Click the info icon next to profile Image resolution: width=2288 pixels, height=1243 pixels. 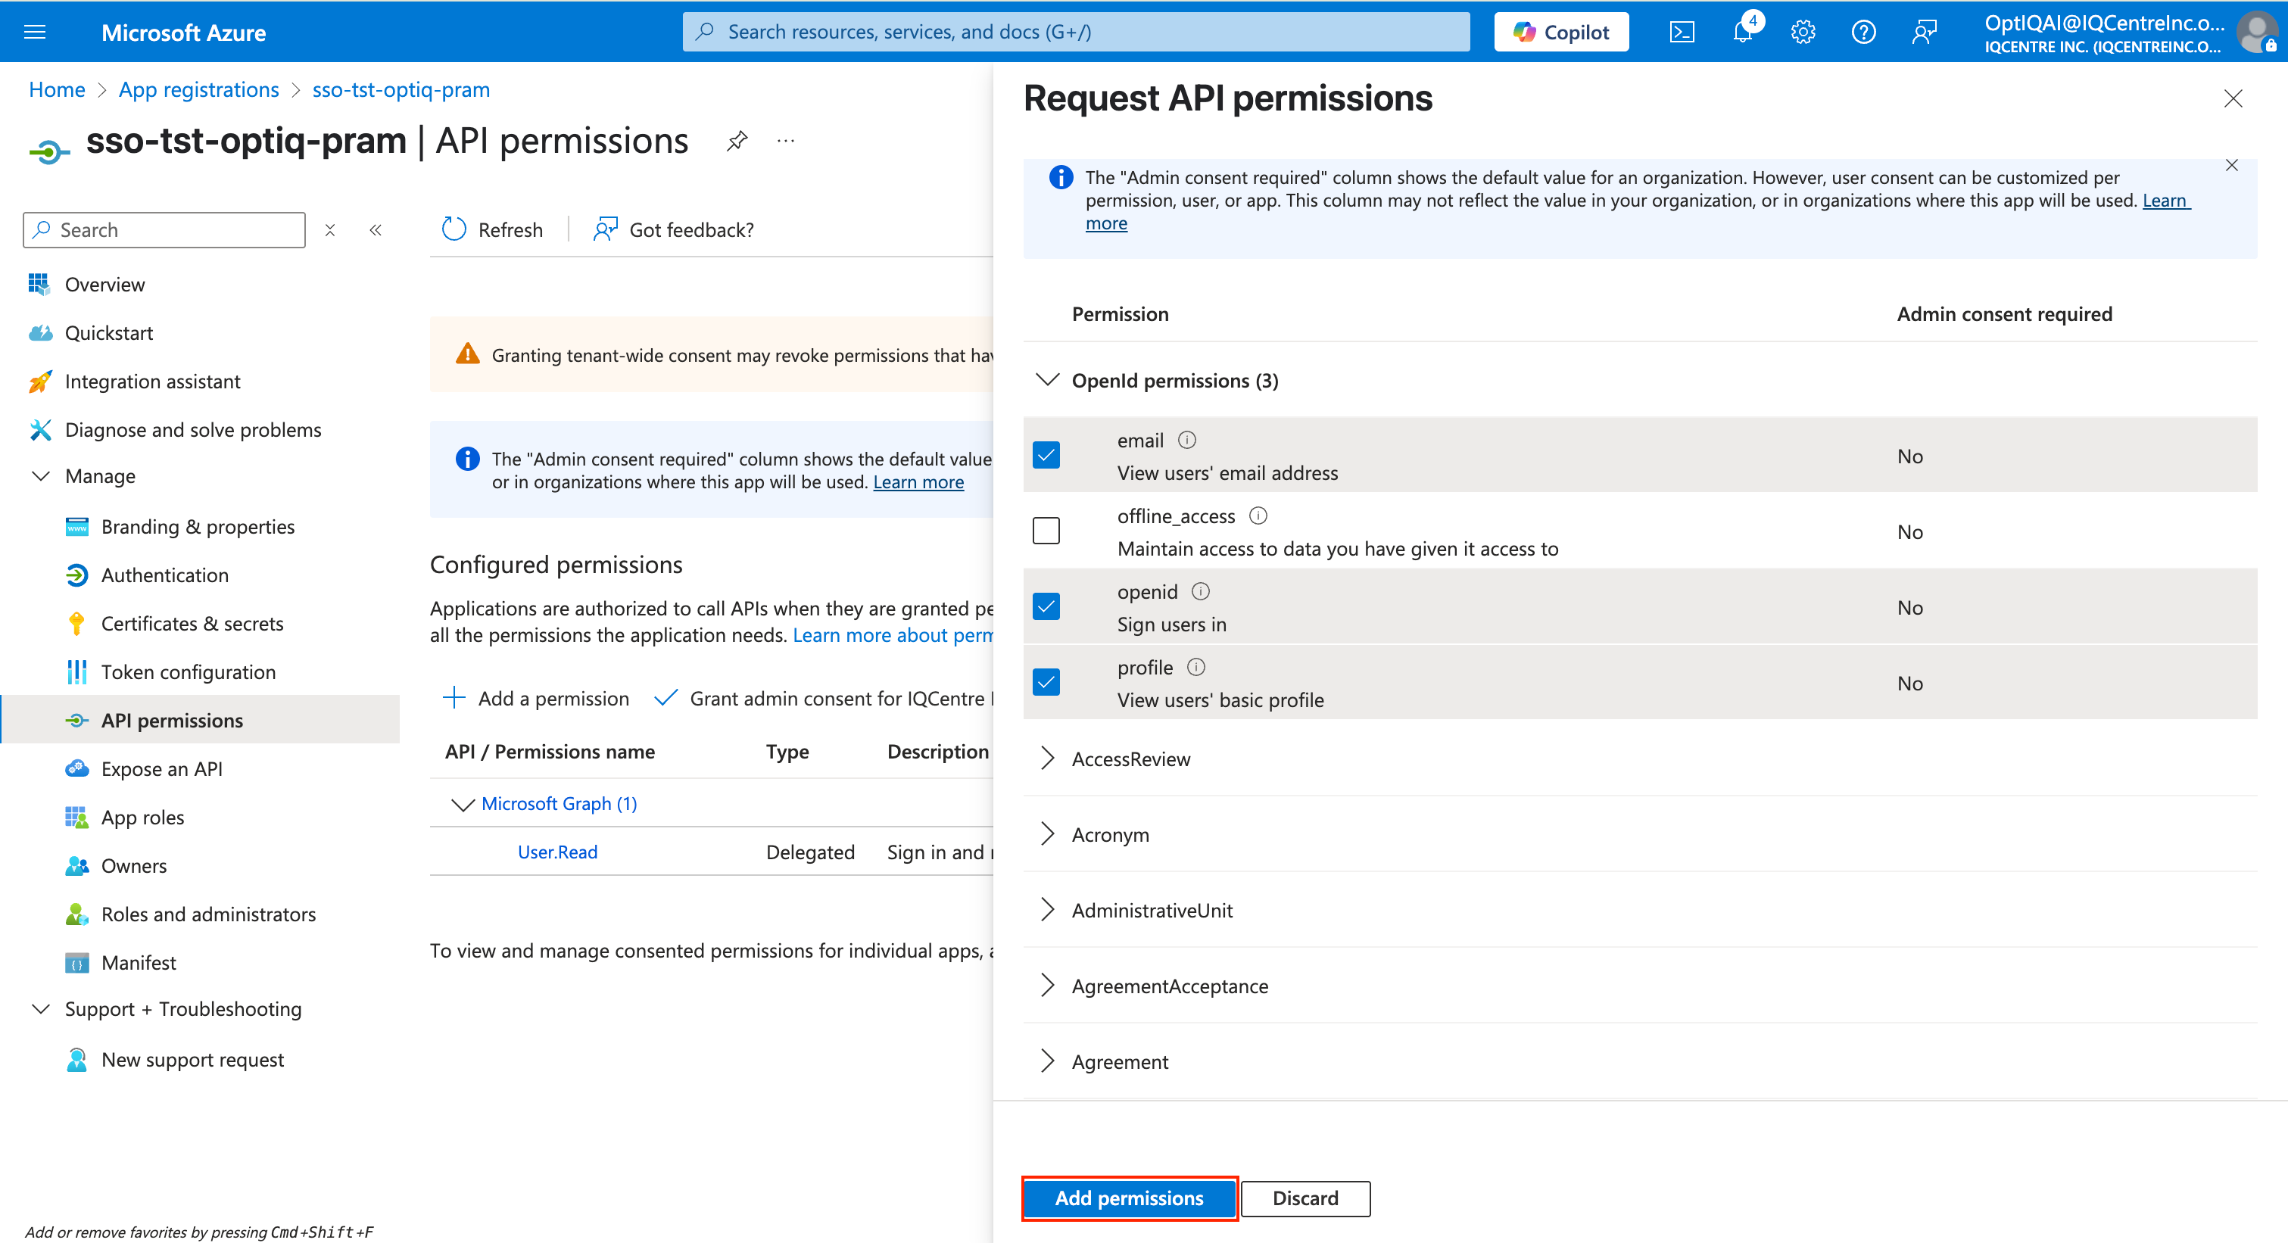1196,667
